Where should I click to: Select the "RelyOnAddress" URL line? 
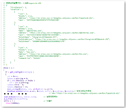pyautogui.click(x=64, y=39)
